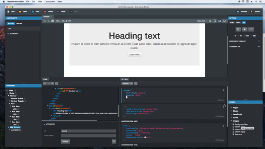Expand the Styles group in Design panel
This screenshot has width=265, height=149.
pos(231,111)
